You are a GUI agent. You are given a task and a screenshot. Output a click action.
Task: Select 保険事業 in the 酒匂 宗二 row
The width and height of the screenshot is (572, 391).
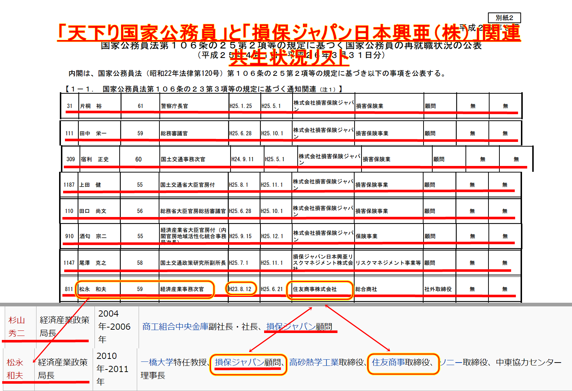tap(367, 236)
